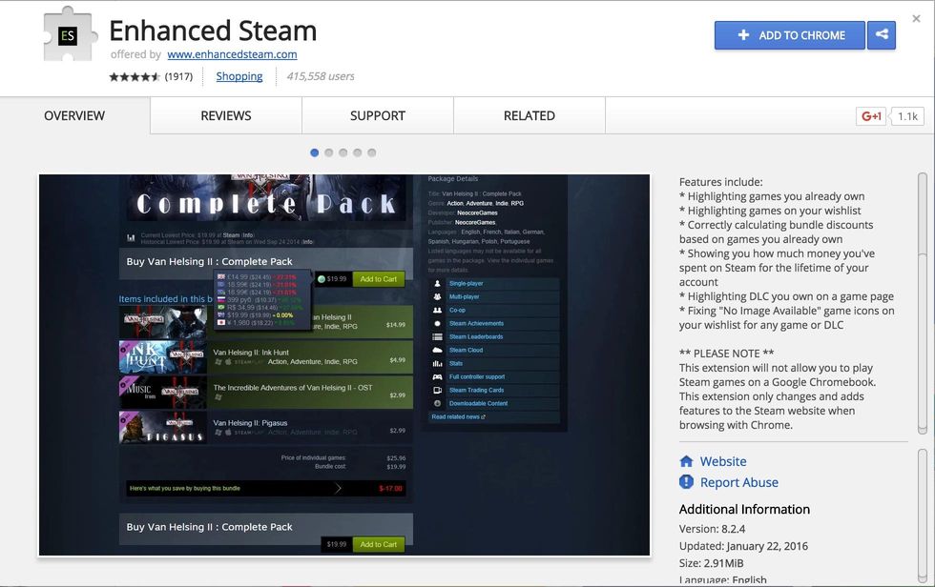Click the description panel scrollbar
This screenshot has height=587, width=935.
(x=922, y=305)
